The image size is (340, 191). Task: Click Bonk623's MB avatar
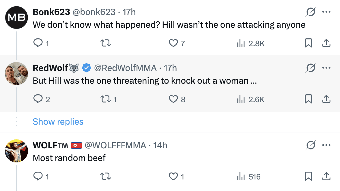point(17,17)
